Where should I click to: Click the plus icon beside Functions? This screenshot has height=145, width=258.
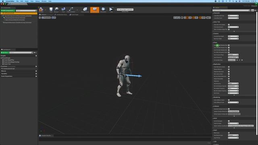click(36, 66)
